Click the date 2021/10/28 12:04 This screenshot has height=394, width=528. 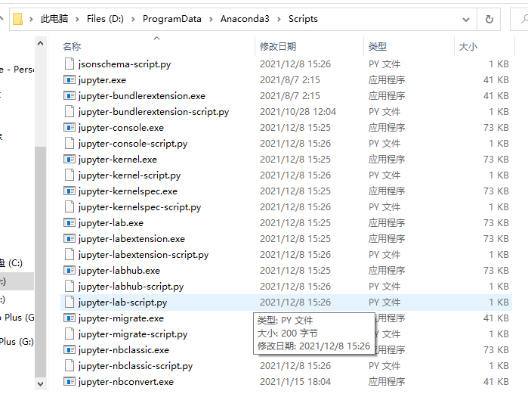[298, 112]
